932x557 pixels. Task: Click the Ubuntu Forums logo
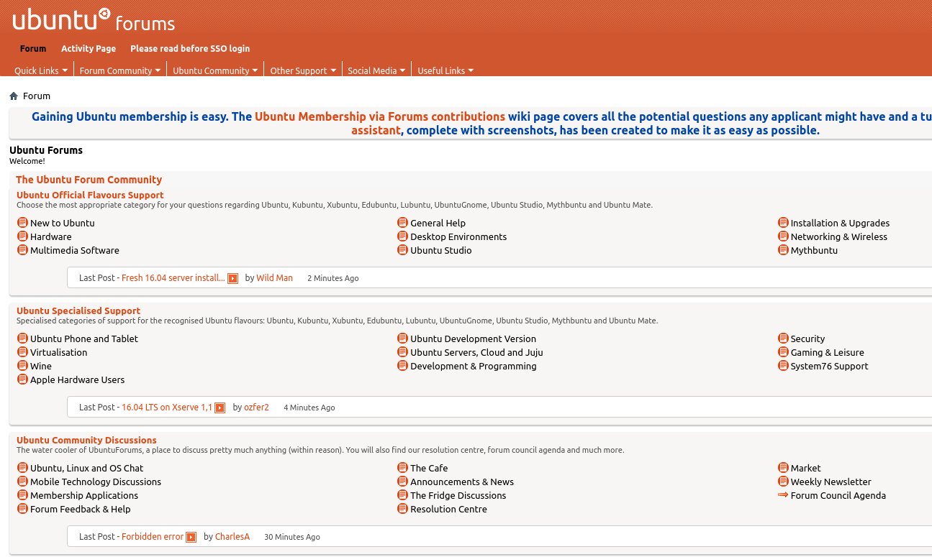(94, 19)
